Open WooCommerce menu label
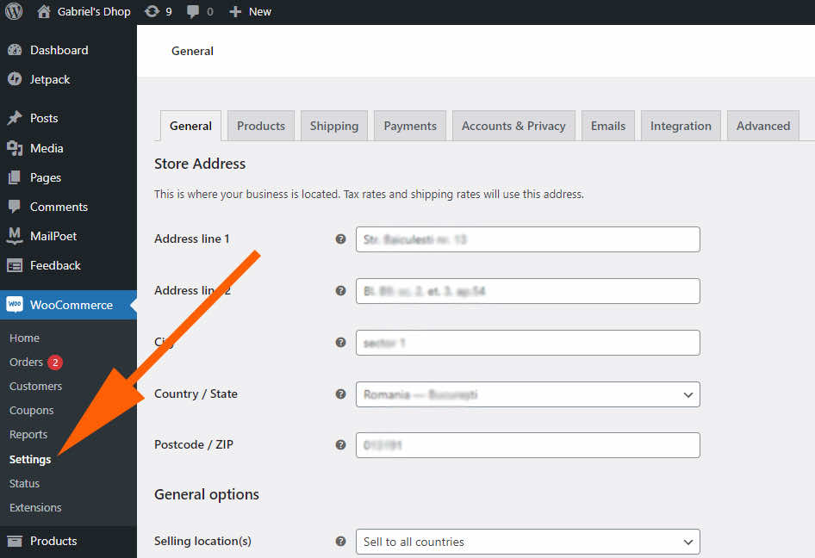 (72, 305)
